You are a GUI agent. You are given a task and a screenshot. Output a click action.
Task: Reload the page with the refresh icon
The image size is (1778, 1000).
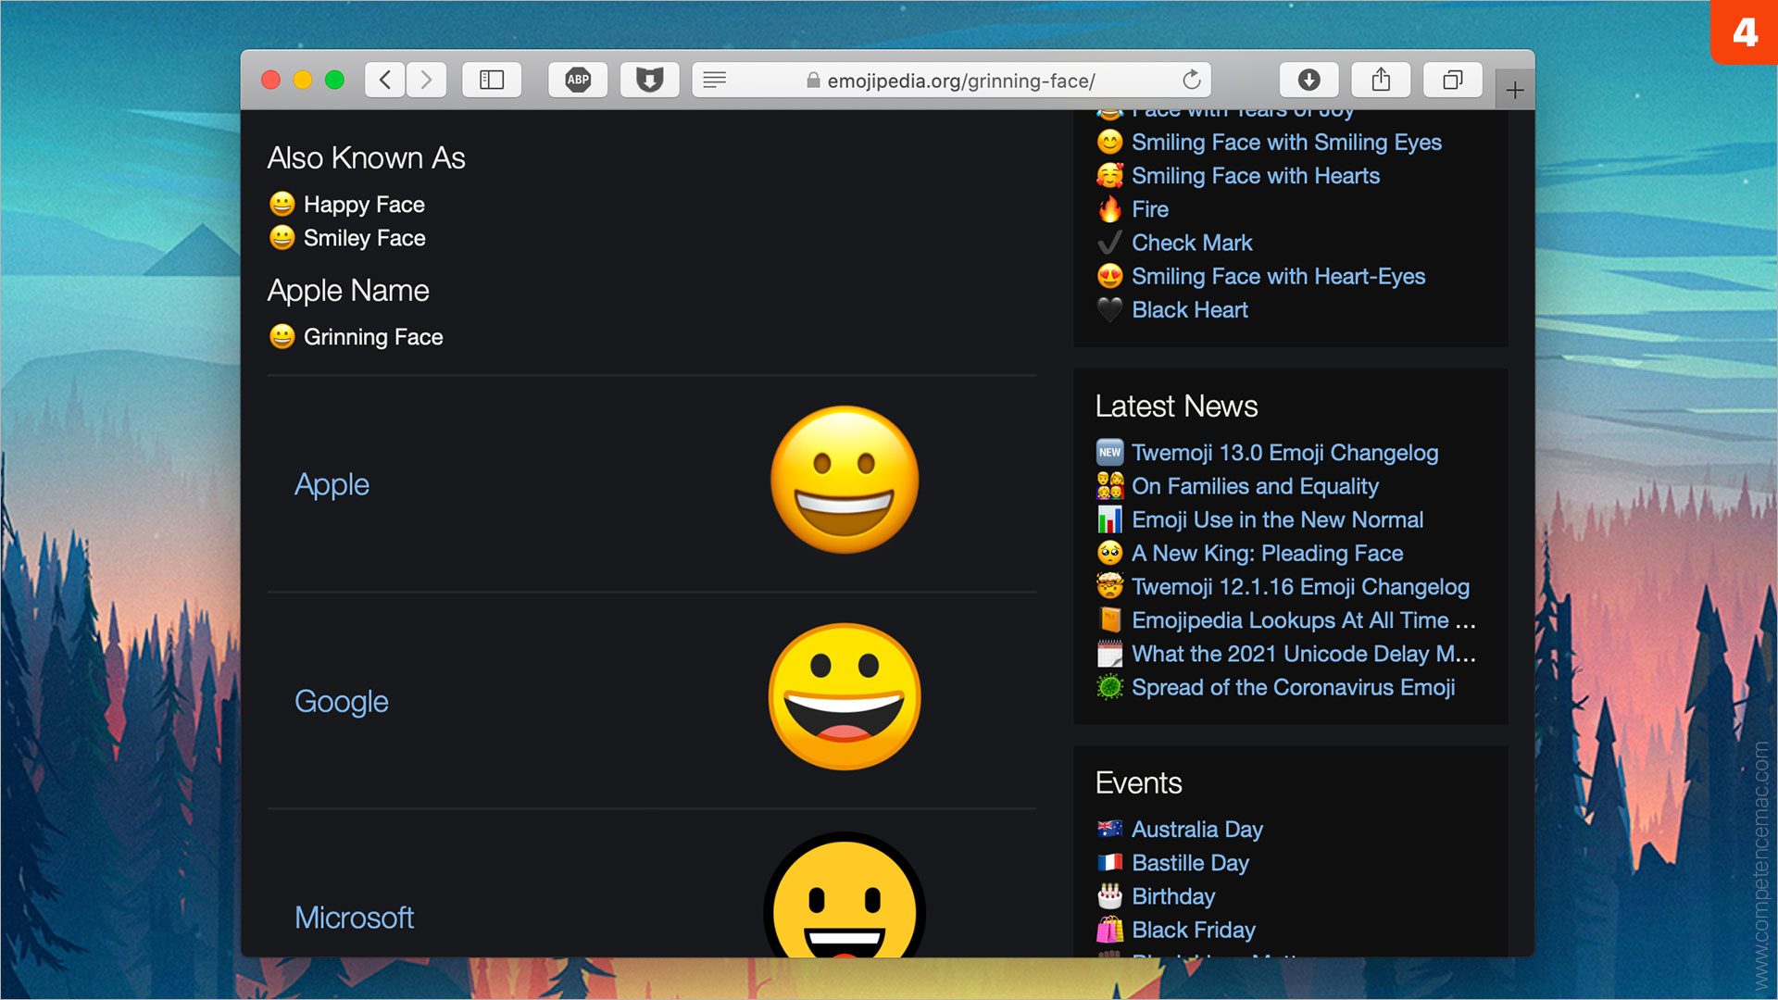pyautogui.click(x=1191, y=81)
